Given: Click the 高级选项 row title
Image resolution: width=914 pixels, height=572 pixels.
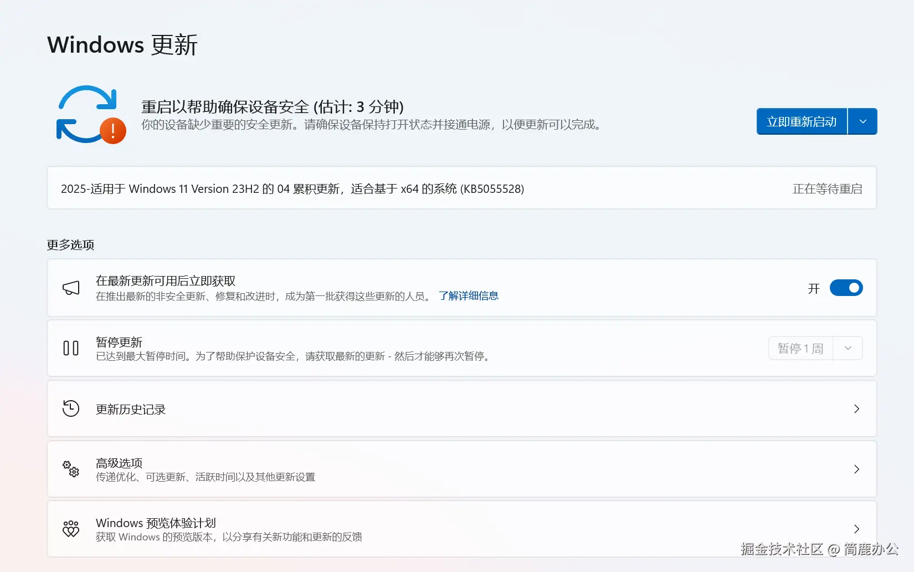Looking at the screenshot, I should click(x=119, y=463).
